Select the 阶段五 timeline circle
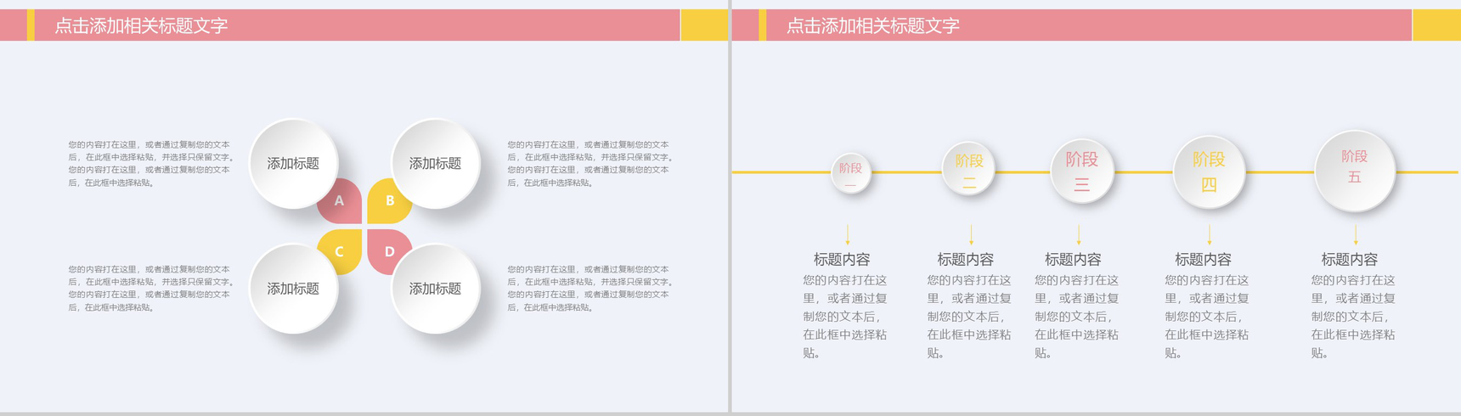The image size is (1461, 416). point(1355,171)
